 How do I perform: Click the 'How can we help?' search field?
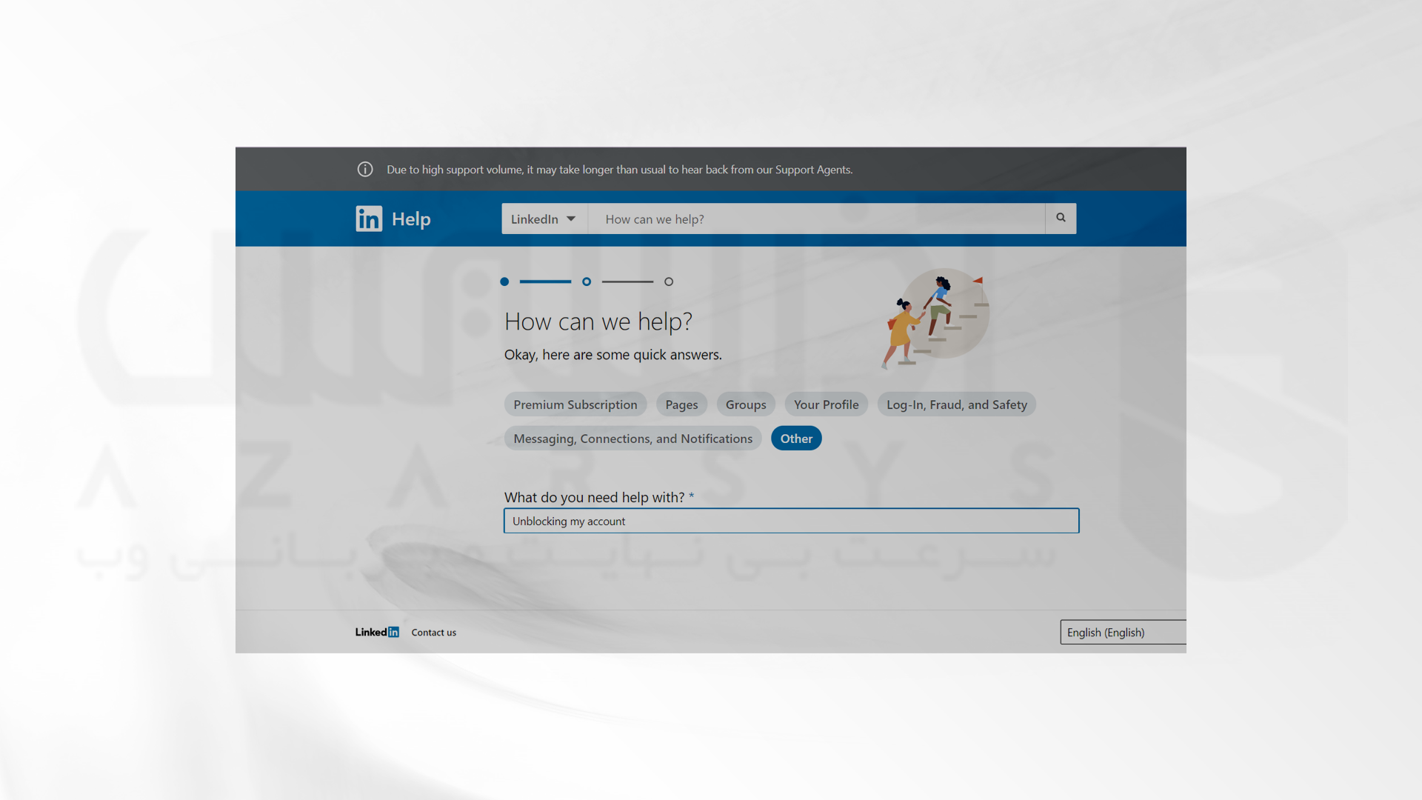coord(816,219)
